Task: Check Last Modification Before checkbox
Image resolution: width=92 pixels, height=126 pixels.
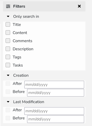Action: tap(8, 118)
